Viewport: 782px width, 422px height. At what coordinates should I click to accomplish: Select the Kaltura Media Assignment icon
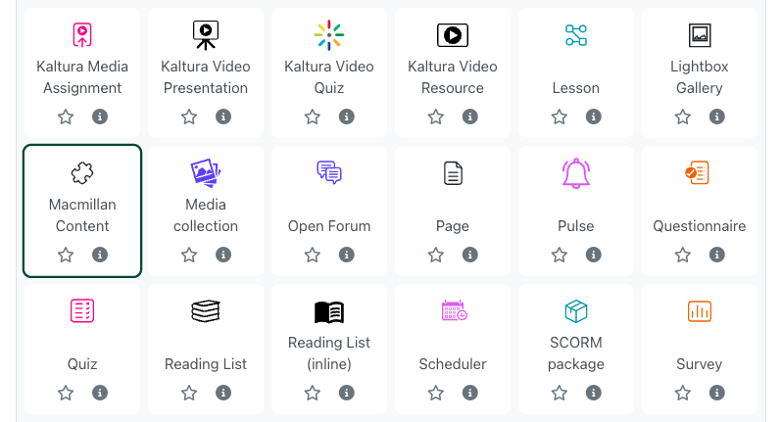click(82, 35)
